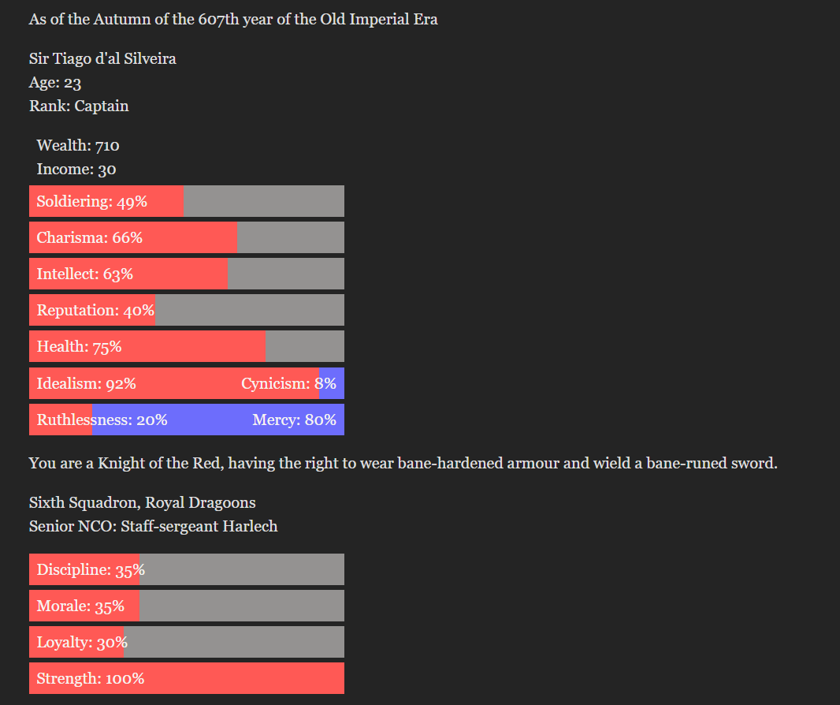Screen dimensions: 840x705
Task: Click the Strength 100% bar
Action: point(186,678)
